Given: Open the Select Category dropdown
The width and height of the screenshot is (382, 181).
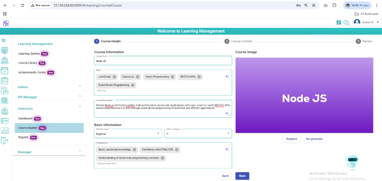Looking at the screenshot, I should pyautogui.click(x=198, y=134).
